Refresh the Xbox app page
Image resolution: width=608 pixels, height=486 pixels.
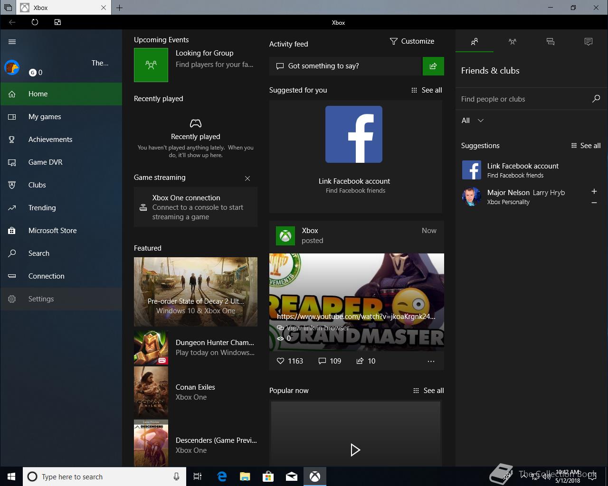(35, 22)
